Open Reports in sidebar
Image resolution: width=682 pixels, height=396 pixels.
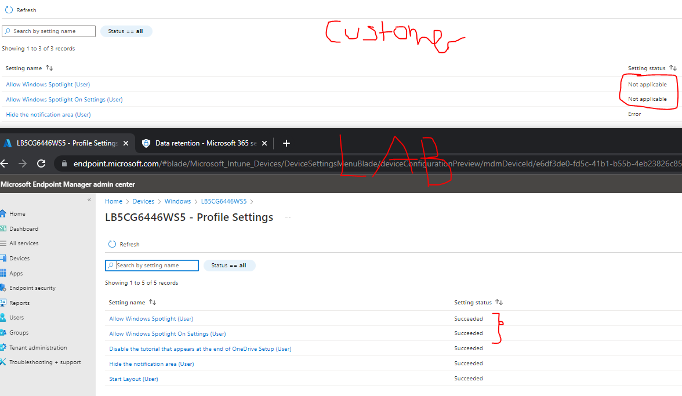pyautogui.click(x=19, y=303)
